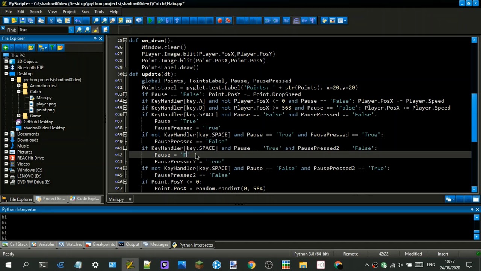Open Chrome from the Windows taskbar

(251, 265)
